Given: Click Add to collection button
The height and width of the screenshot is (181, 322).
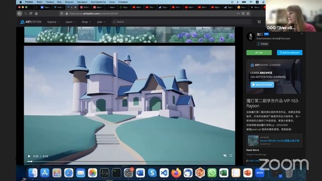Looking at the screenshot, I should (x=290, y=52).
